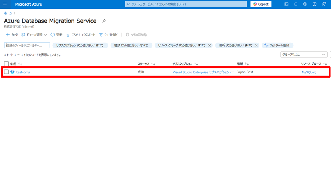Open the feedback icon in the header
This screenshot has height=173, width=331.
pos(324,4)
